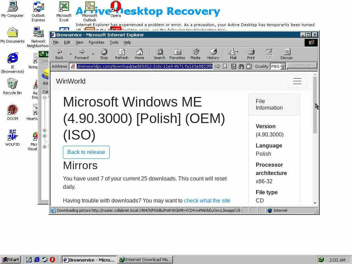The image size is (352, 264).
Task: Click the address URL field
Action: point(144,66)
